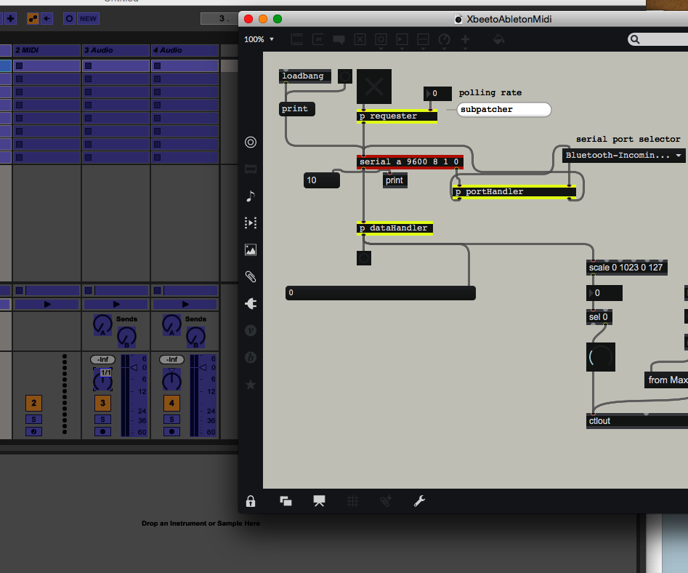688x573 pixels.
Task: Click the p requester subpatcher object
Action: point(397,115)
